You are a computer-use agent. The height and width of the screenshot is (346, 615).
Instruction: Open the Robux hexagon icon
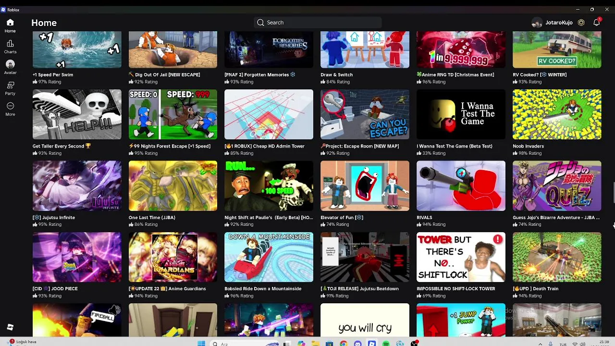(x=581, y=23)
